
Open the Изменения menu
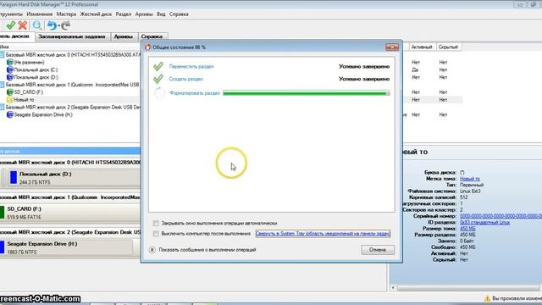(x=40, y=14)
